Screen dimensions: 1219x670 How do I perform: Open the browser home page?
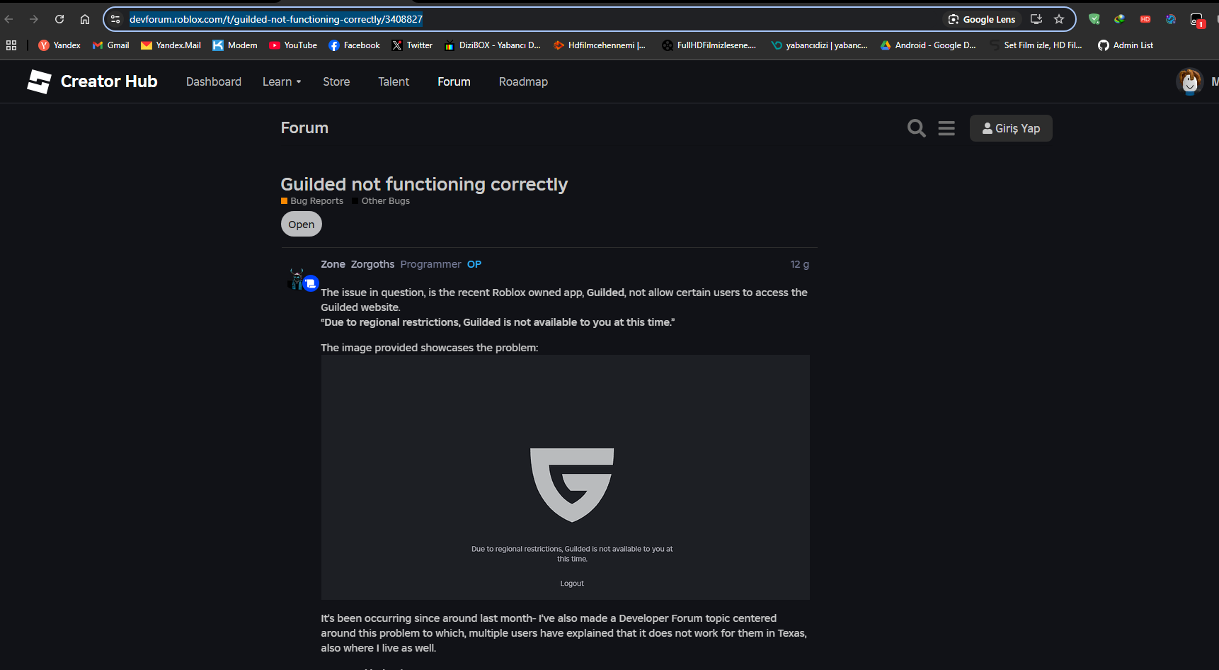(x=85, y=19)
